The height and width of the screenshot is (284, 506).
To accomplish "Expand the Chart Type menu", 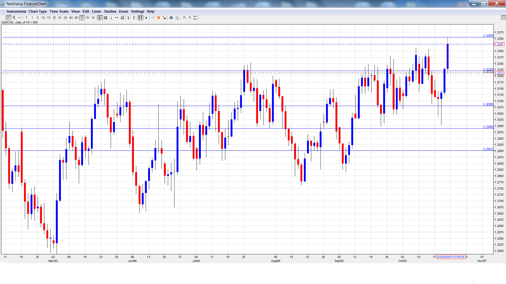I will [x=38, y=11].
